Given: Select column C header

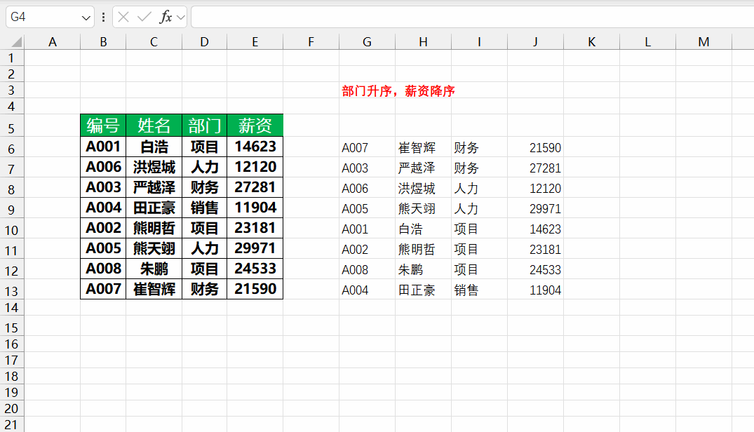Looking at the screenshot, I should pyautogui.click(x=154, y=42).
